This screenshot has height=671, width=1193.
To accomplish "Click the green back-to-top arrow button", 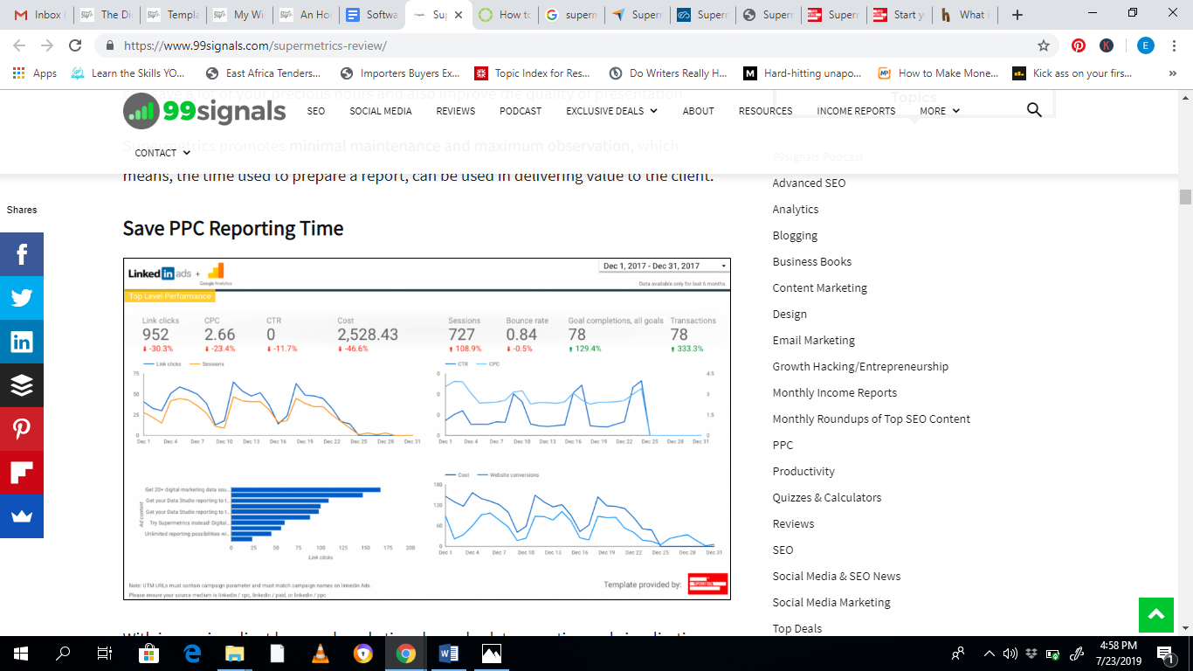I will tap(1156, 615).
